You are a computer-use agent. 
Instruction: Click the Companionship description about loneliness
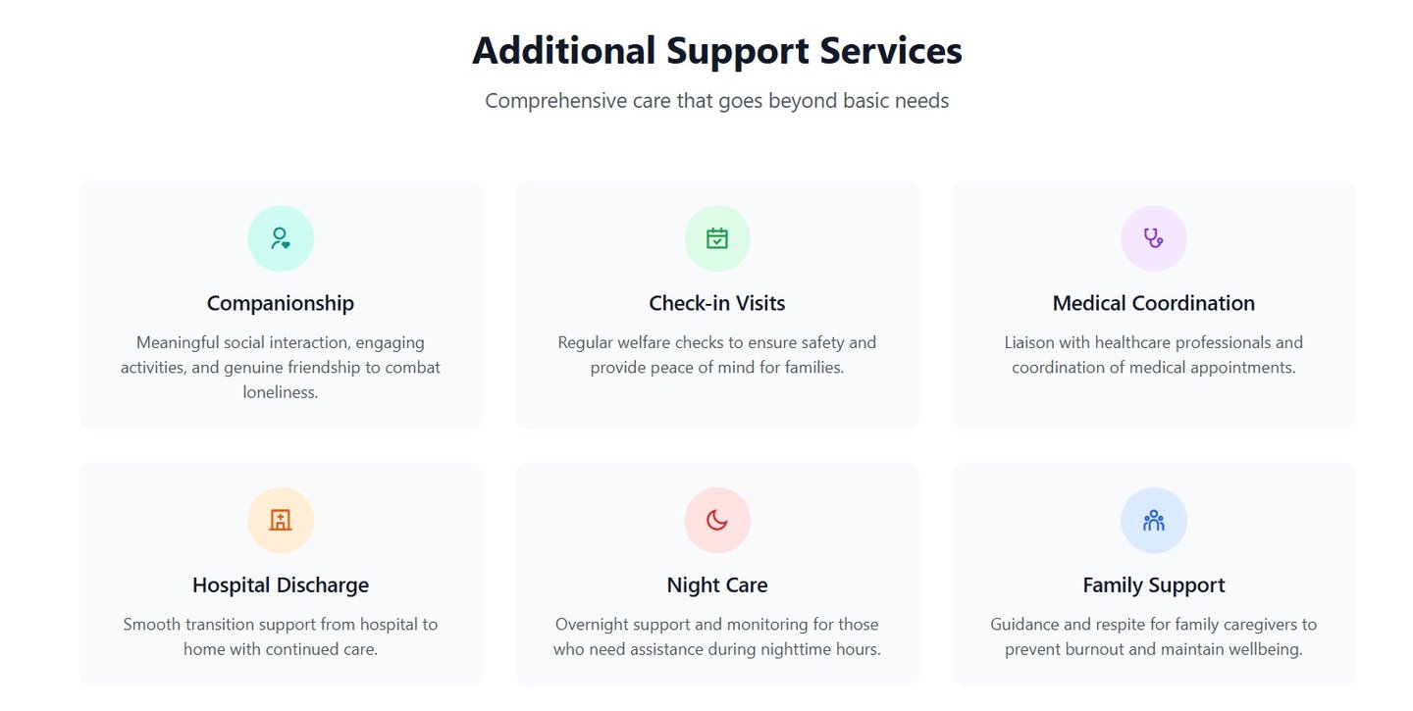281,368
